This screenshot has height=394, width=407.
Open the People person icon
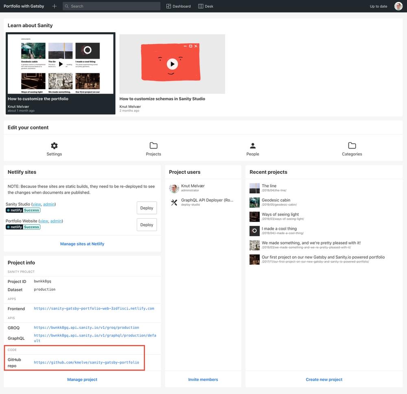coord(253,146)
